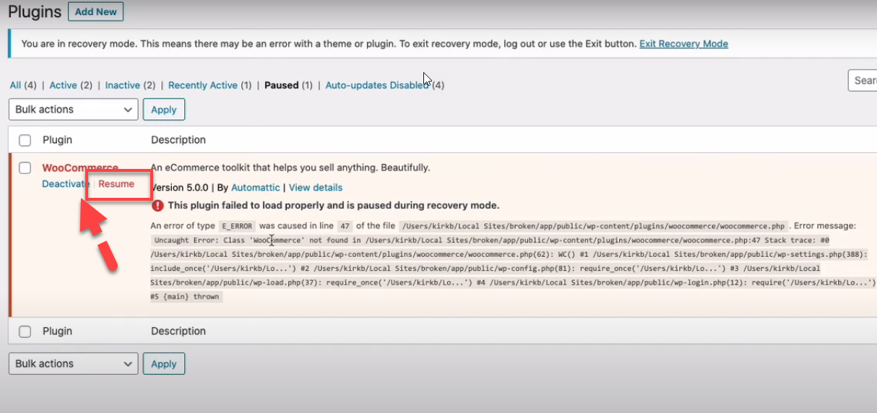Click the plugin failed to load message
This screenshot has width=877, height=413.
click(x=334, y=205)
